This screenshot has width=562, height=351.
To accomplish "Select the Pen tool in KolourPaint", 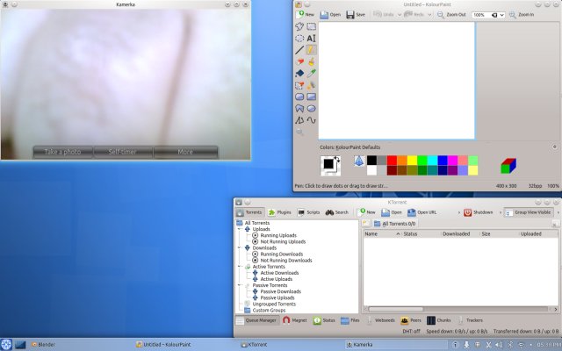I will point(312,50).
